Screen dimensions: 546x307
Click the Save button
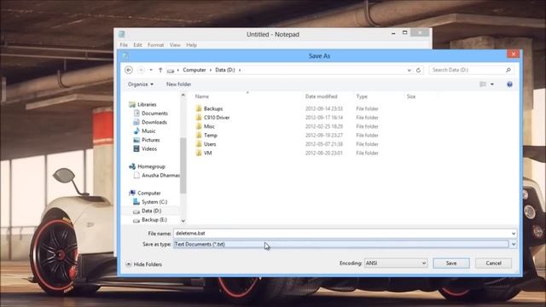point(451,264)
